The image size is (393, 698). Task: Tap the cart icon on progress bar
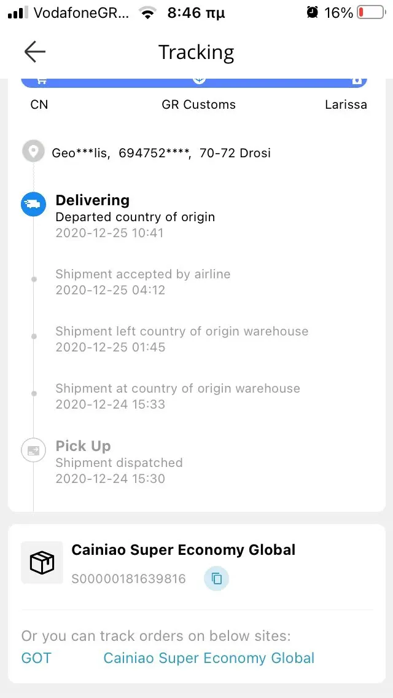[x=42, y=80]
